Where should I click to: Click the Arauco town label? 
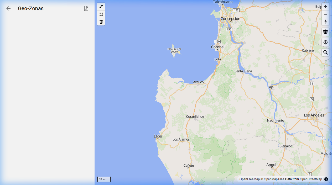point(198,82)
